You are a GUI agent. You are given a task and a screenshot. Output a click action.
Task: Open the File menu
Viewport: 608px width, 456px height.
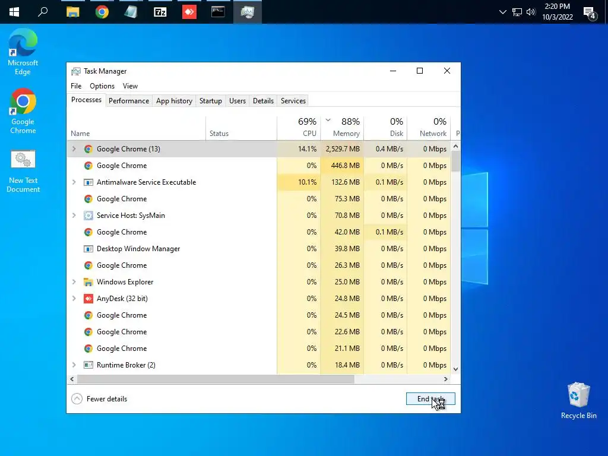coord(76,86)
